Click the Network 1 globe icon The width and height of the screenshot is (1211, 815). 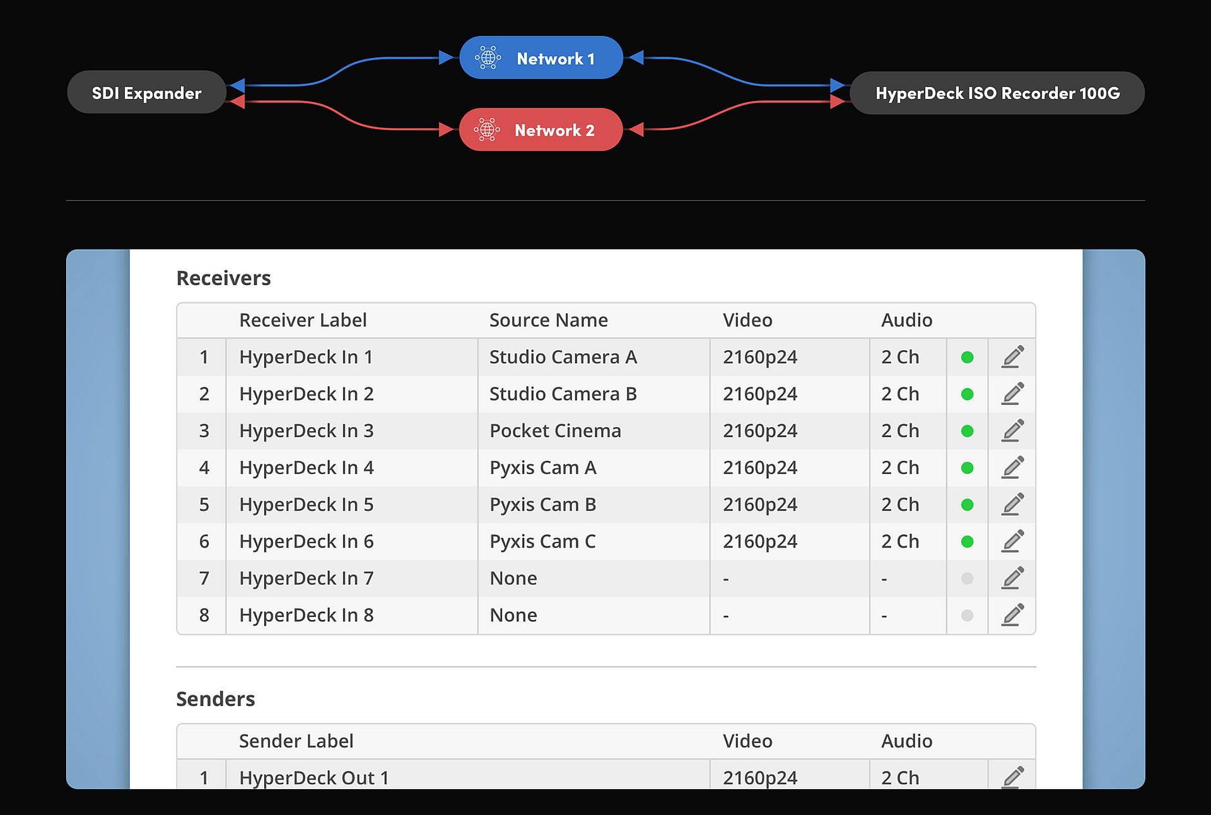pos(488,58)
